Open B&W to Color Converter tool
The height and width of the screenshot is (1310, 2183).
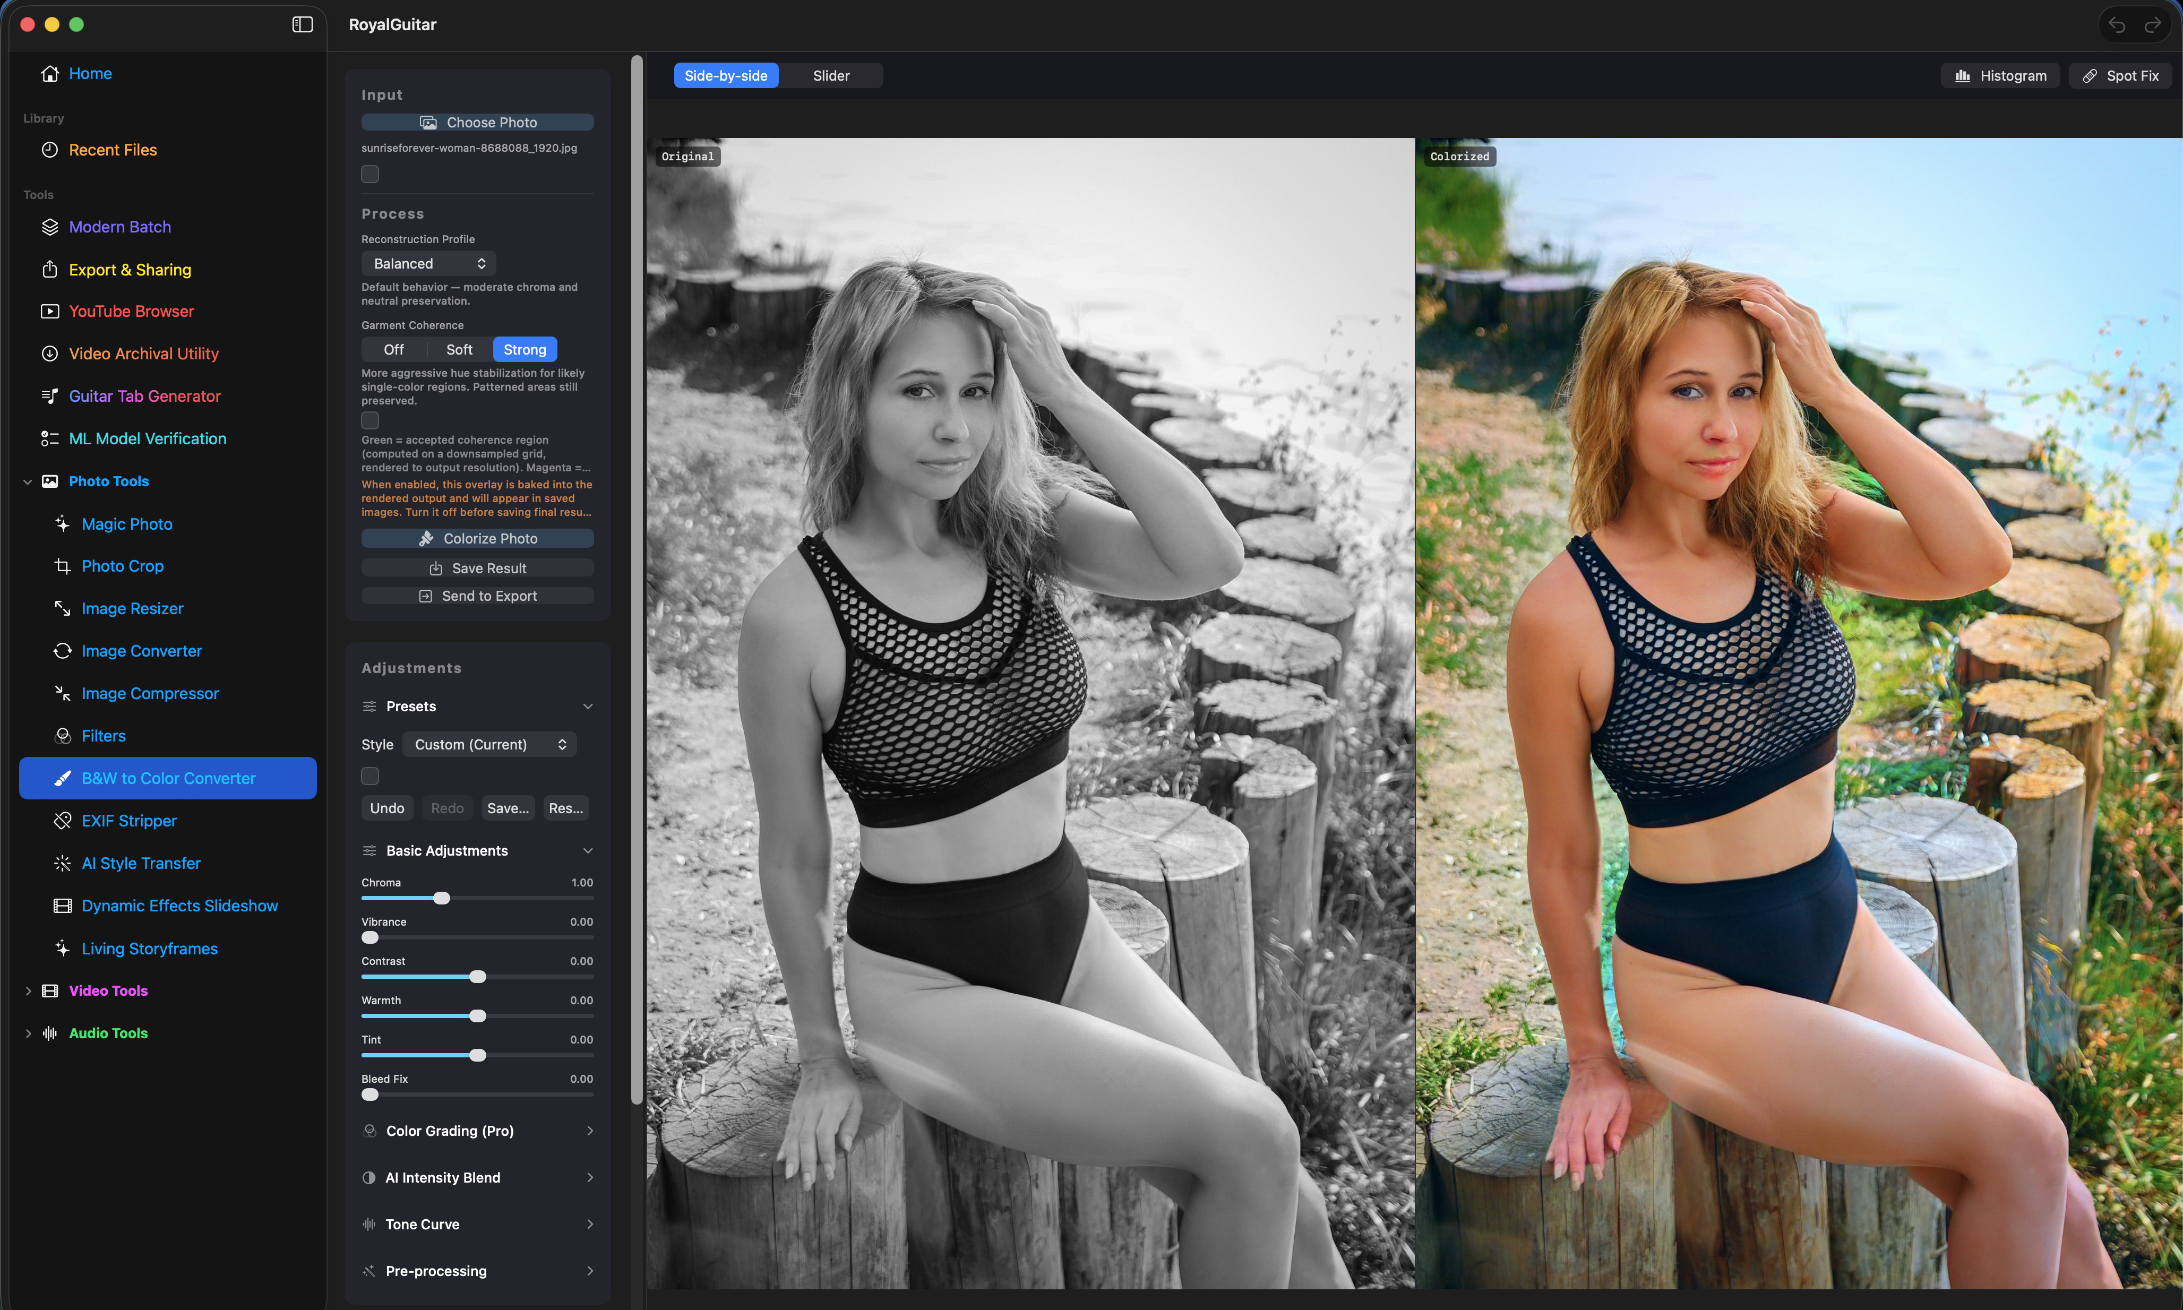168,779
